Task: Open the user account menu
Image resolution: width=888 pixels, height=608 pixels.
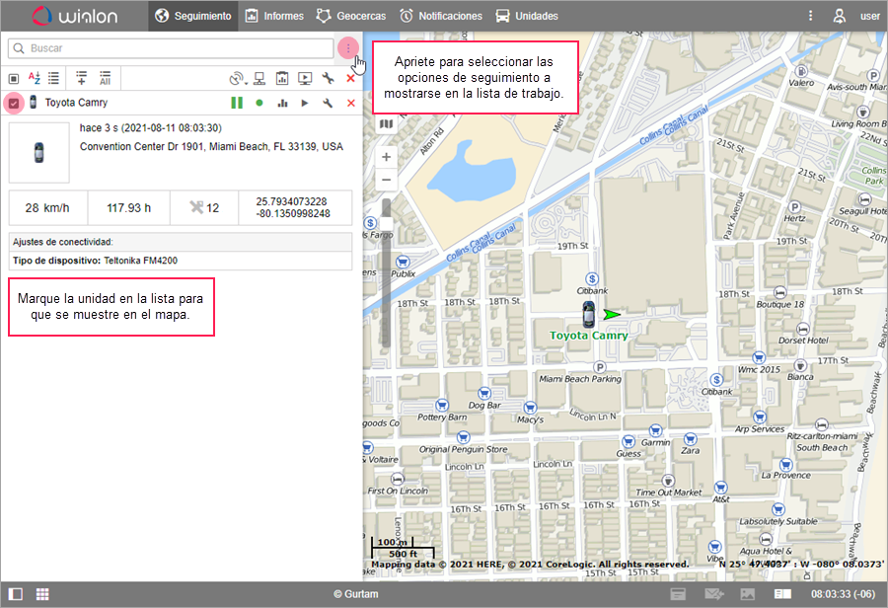Action: tap(854, 16)
